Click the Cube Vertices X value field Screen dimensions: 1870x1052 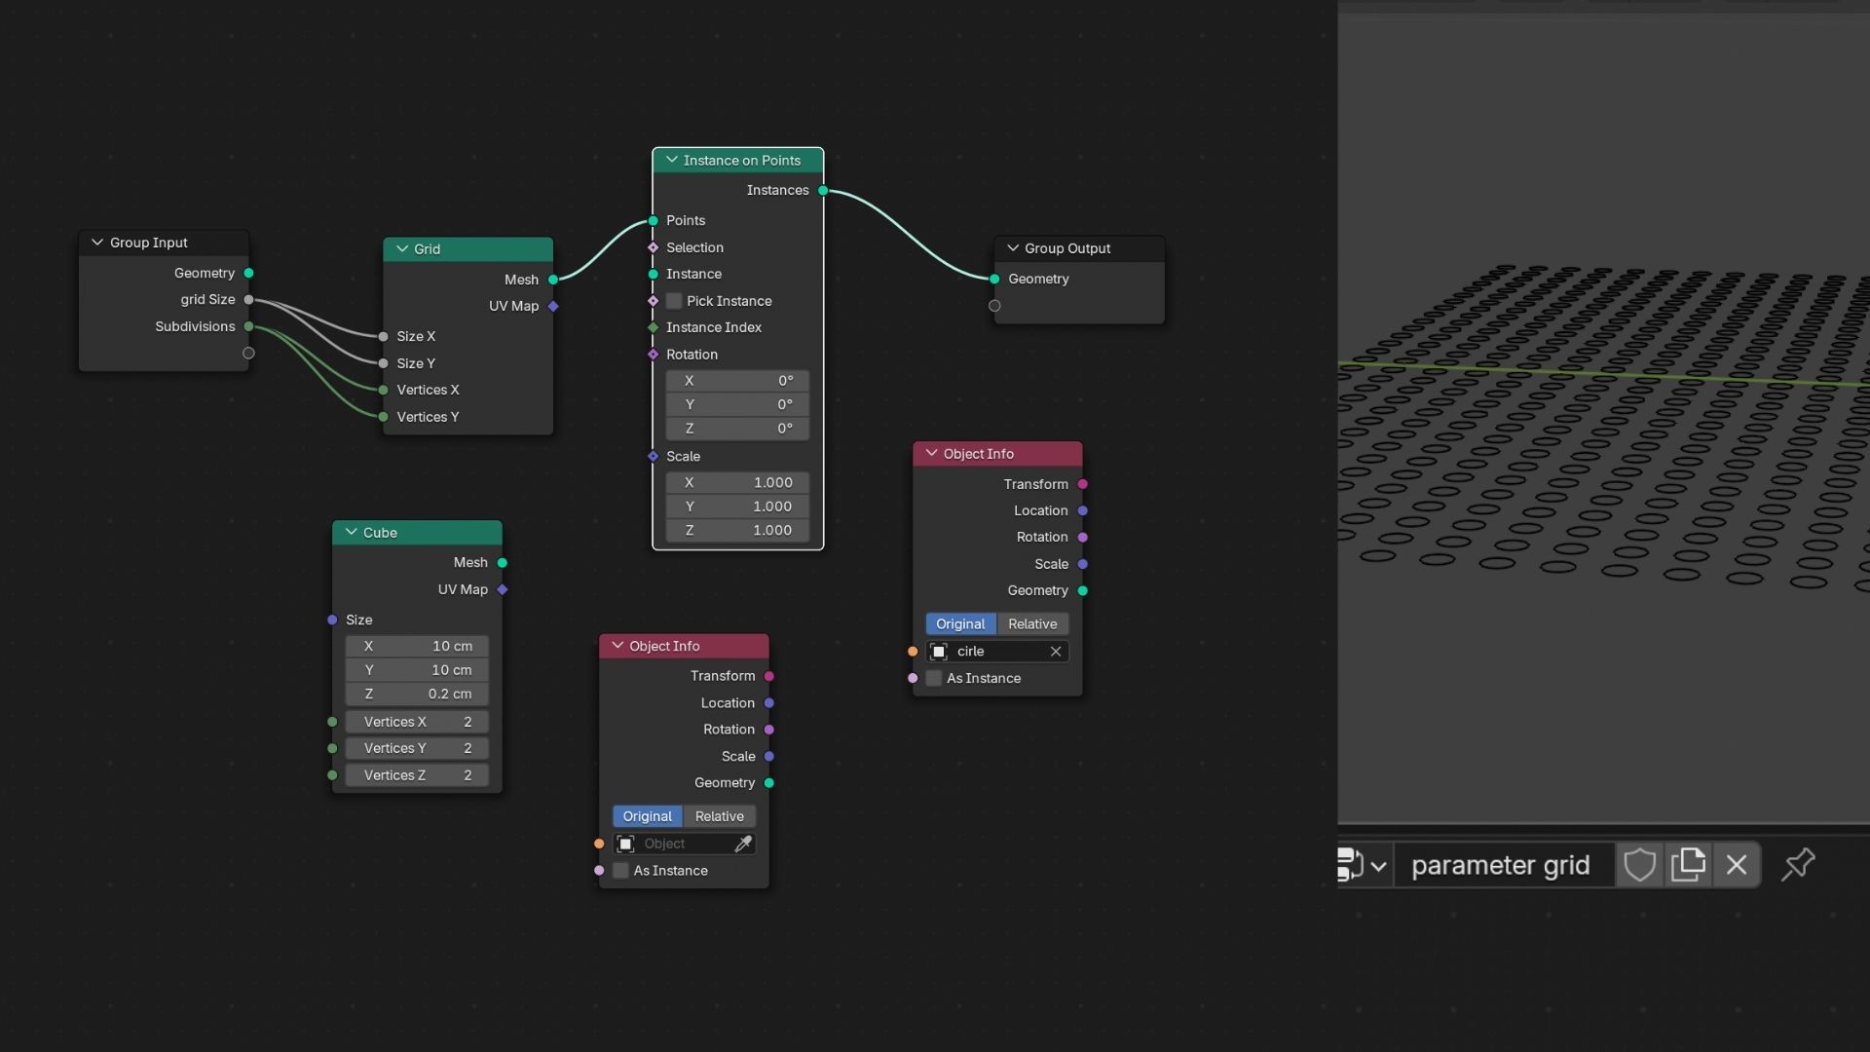click(x=417, y=722)
